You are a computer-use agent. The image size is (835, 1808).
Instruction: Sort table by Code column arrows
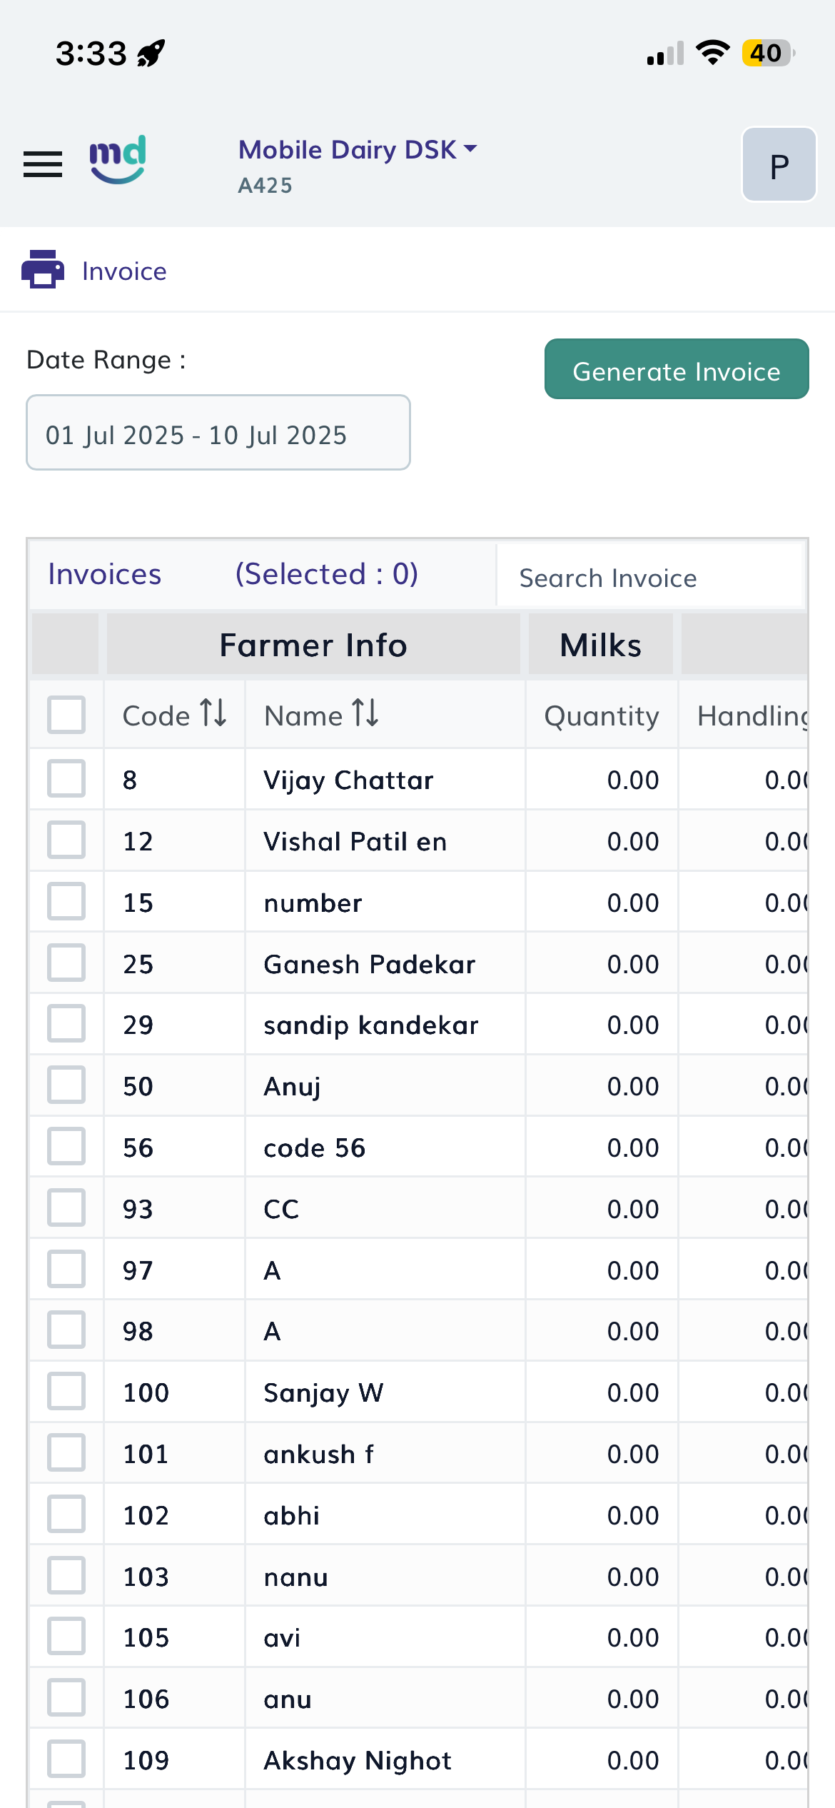tap(213, 713)
